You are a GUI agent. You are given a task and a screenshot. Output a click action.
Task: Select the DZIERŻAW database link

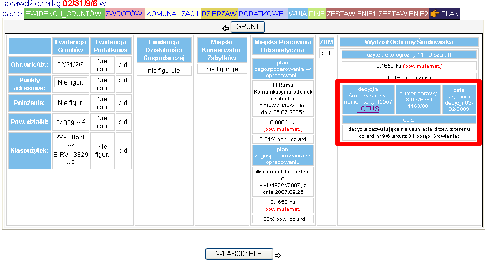pos(219,14)
